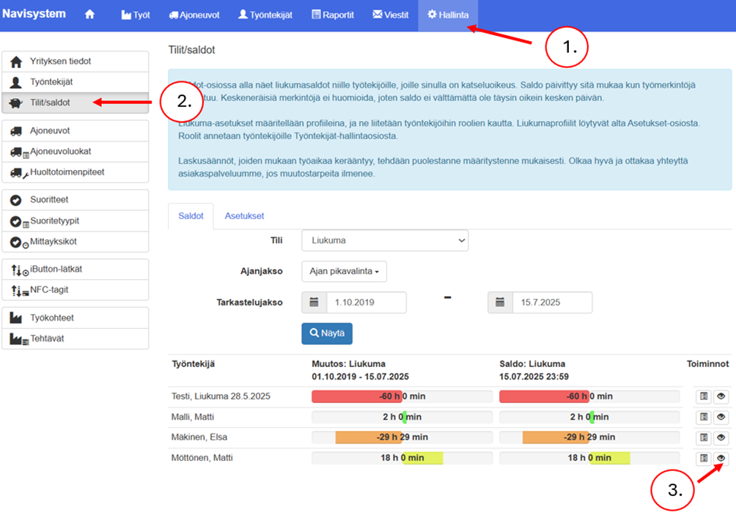
Task: Click eye icon for Mäkinen, Elsa
Action: (721, 437)
